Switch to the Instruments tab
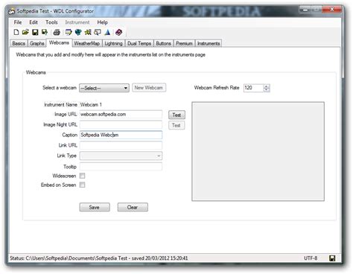Screen dimensions: 353x274 point(209,43)
